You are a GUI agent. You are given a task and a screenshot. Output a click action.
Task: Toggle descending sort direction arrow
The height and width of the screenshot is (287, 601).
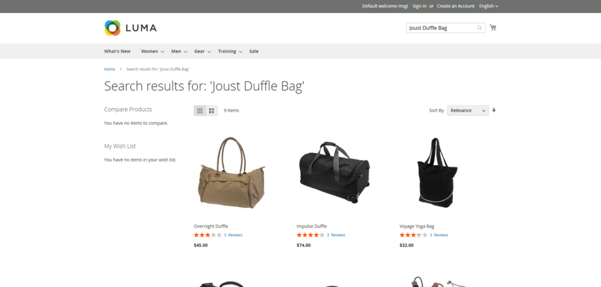point(494,110)
